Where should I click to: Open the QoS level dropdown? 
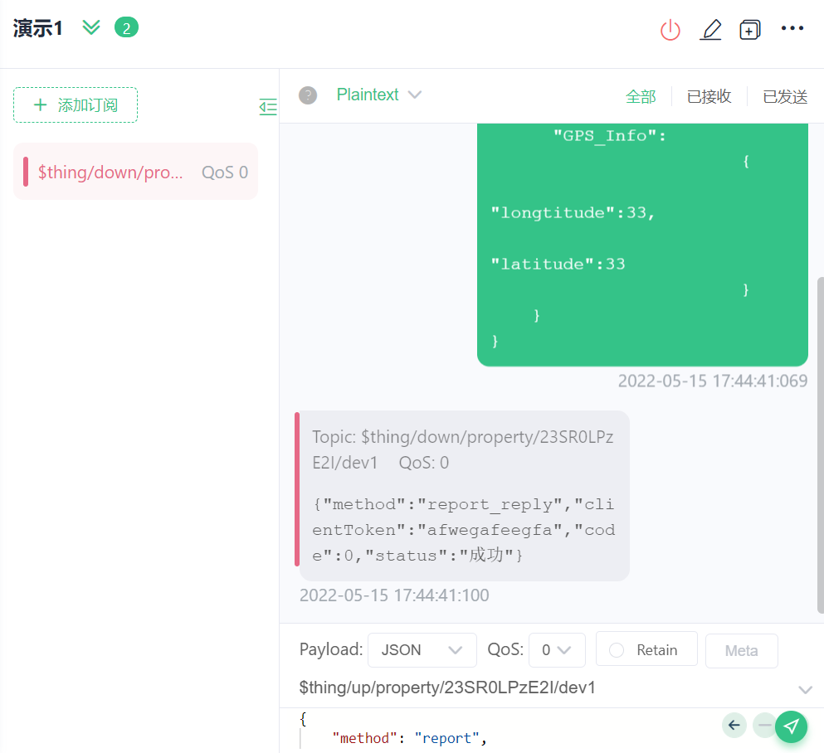[556, 650]
